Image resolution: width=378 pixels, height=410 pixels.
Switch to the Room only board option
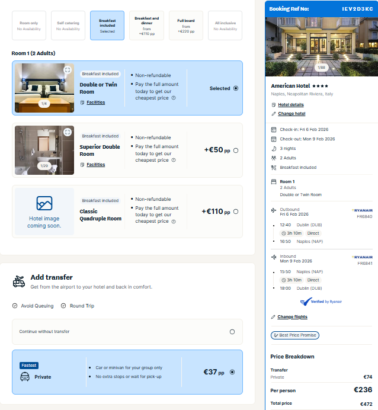(x=29, y=25)
